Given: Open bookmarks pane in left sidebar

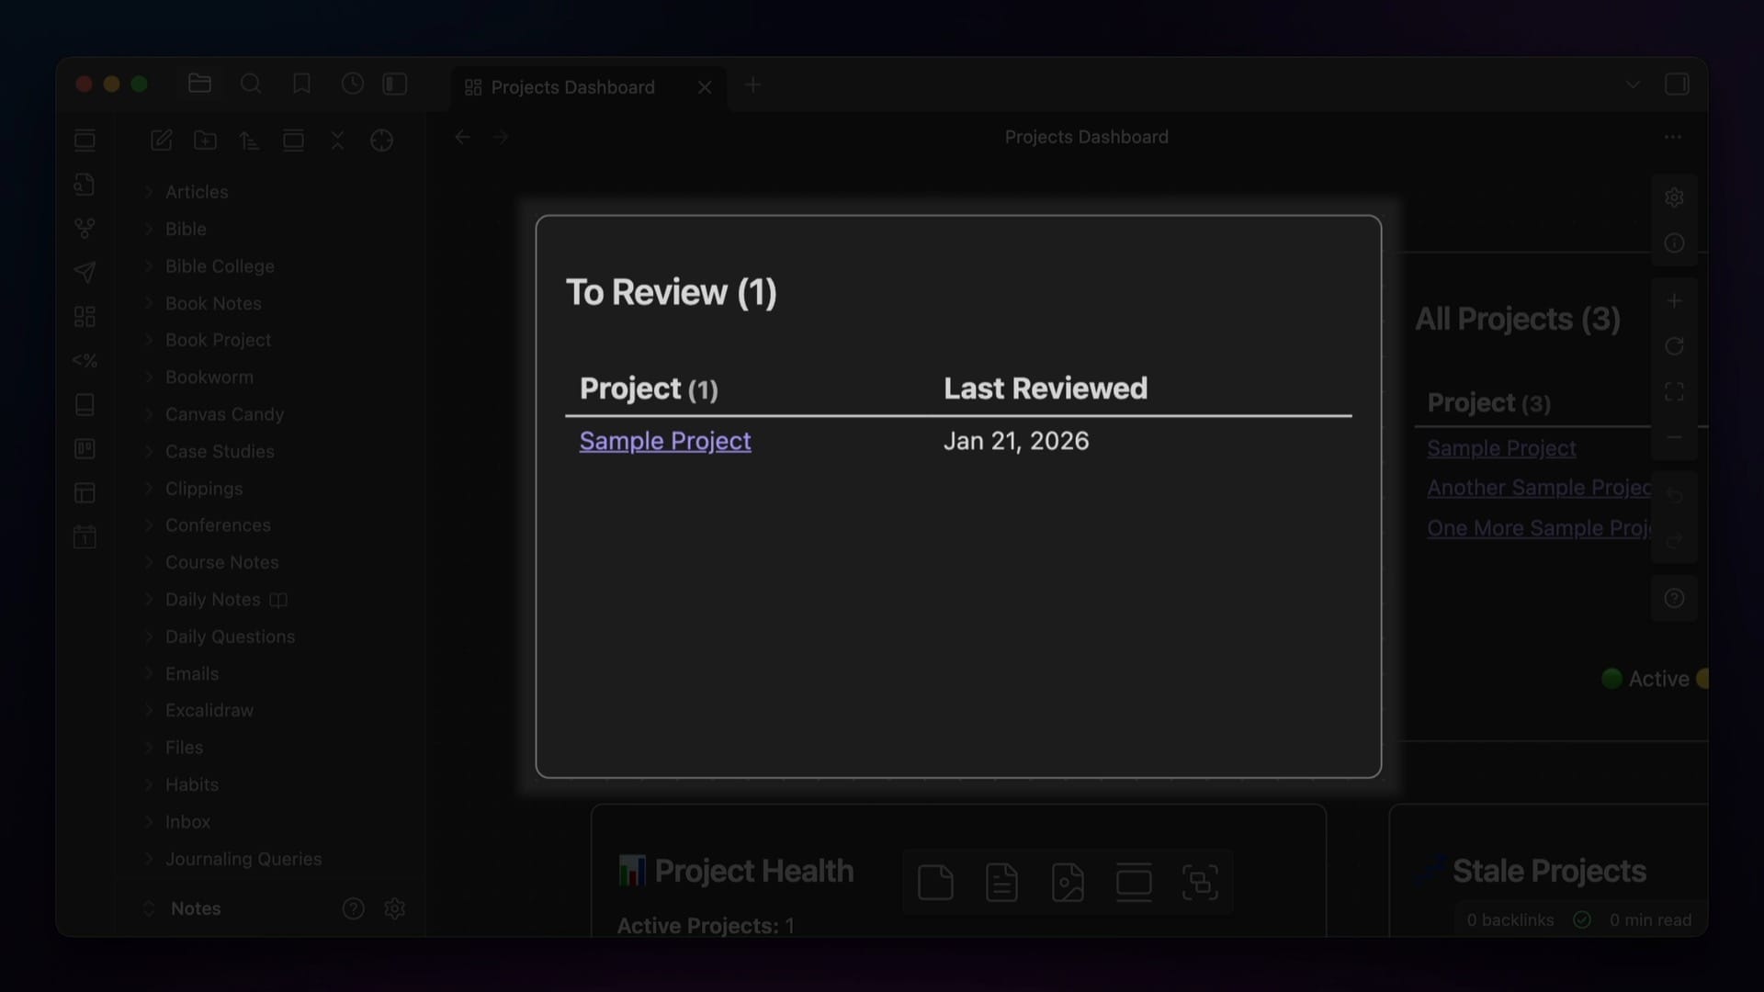Looking at the screenshot, I should pyautogui.click(x=301, y=85).
